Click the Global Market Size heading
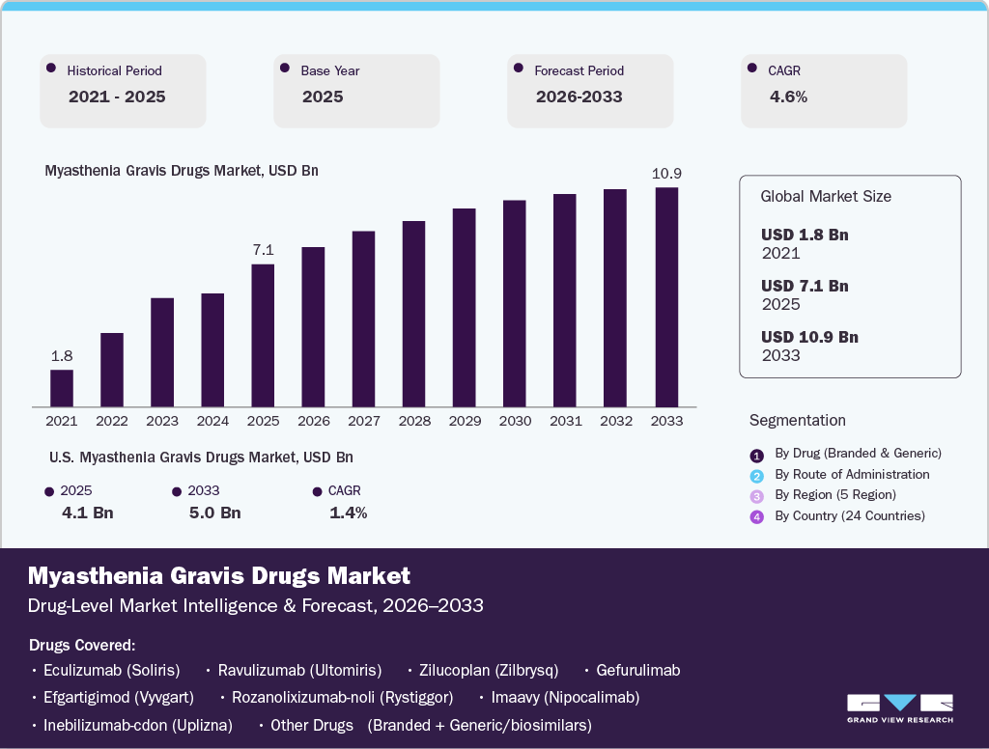Viewport: 989px width, 749px height. [826, 197]
